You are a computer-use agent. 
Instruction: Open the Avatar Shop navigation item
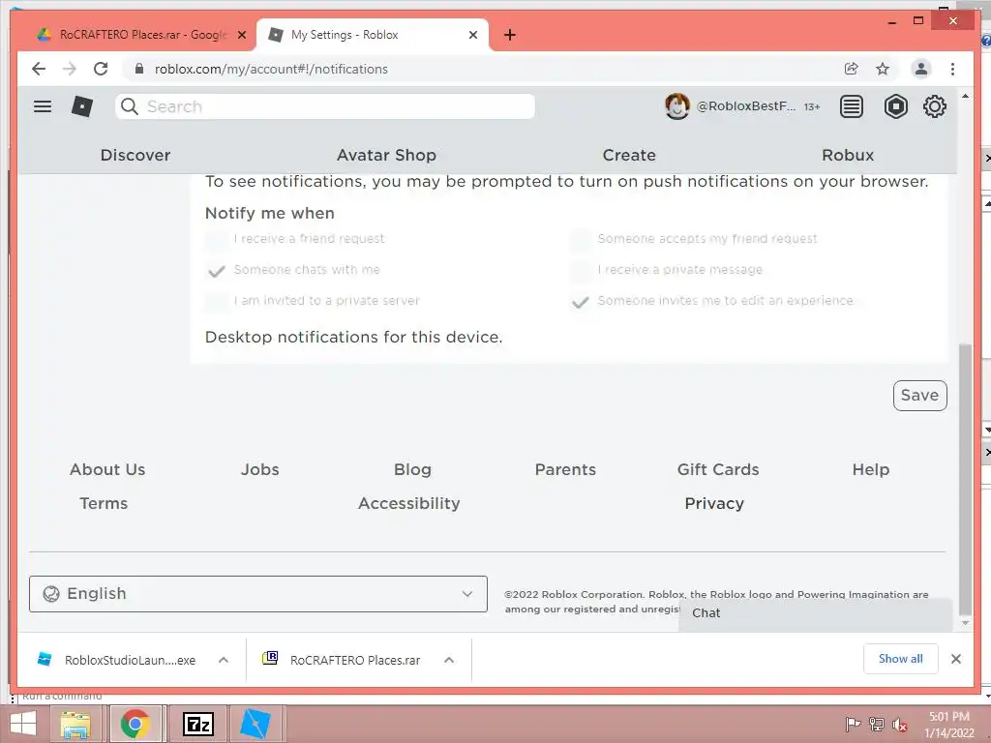386,155
